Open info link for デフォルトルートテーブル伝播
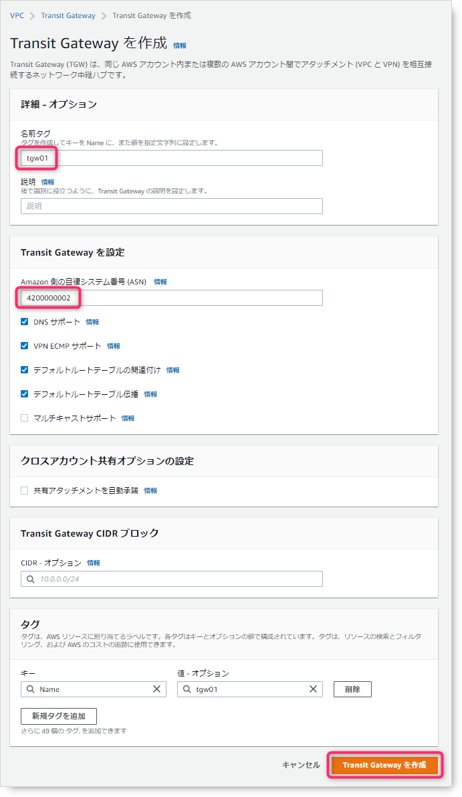 click(x=151, y=394)
